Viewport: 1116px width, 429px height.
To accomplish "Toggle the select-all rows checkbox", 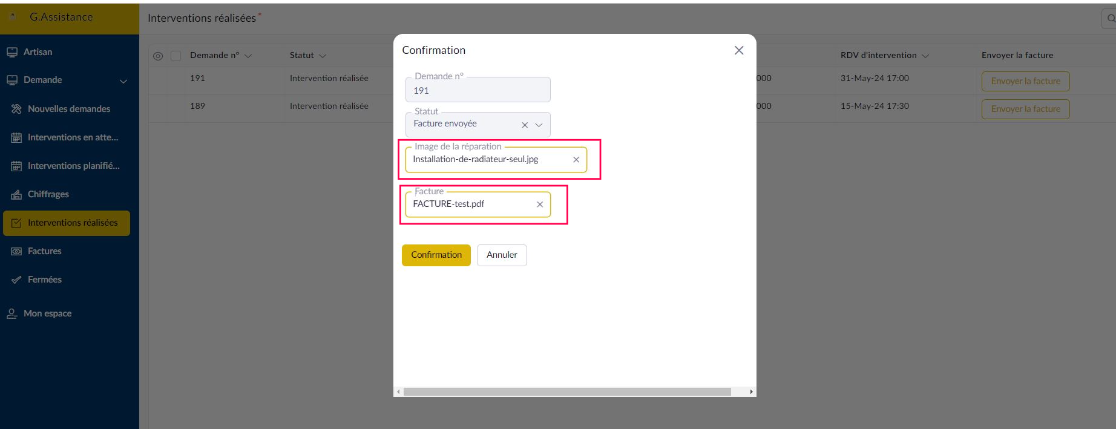I will [x=176, y=56].
